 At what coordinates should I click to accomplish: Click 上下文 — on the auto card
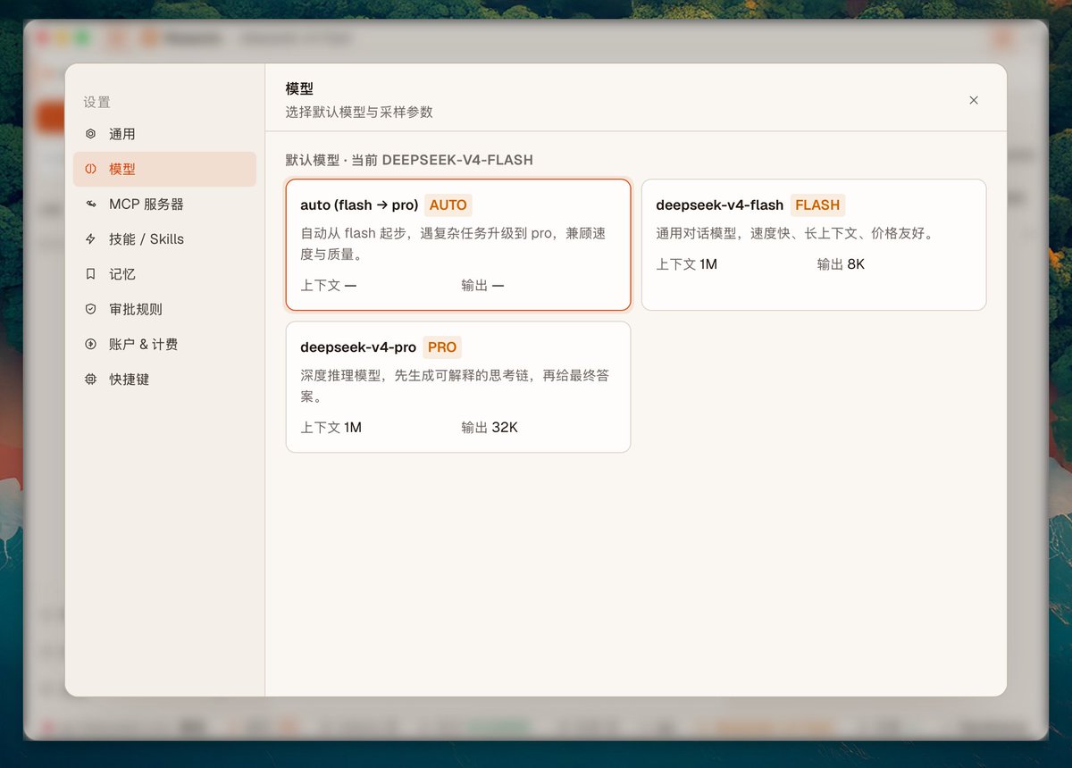click(329, 285)
